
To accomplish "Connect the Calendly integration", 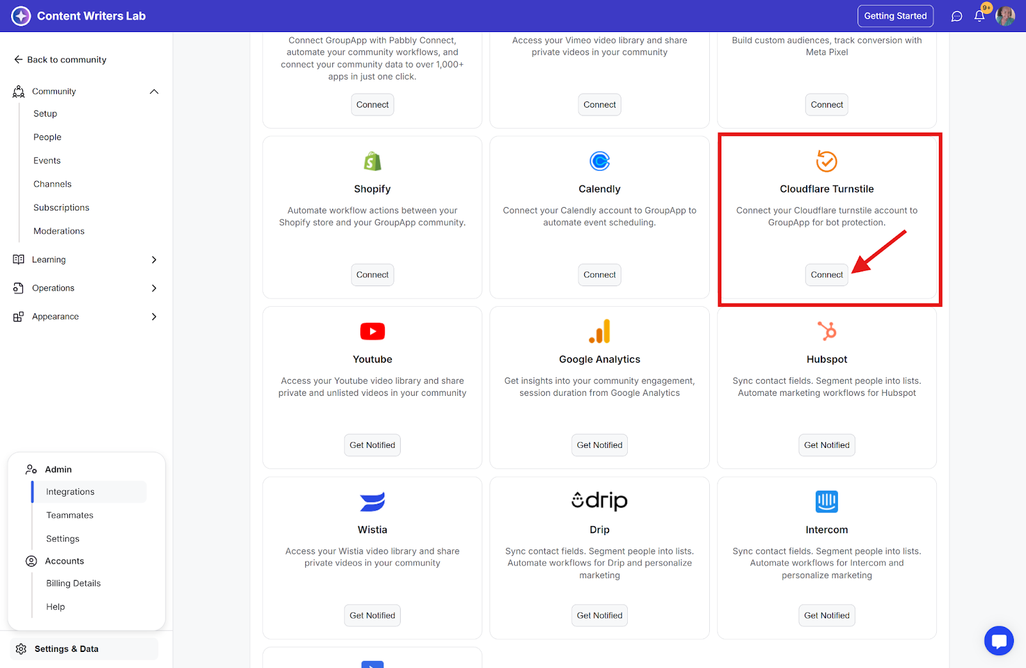I will tap(600, 275).
